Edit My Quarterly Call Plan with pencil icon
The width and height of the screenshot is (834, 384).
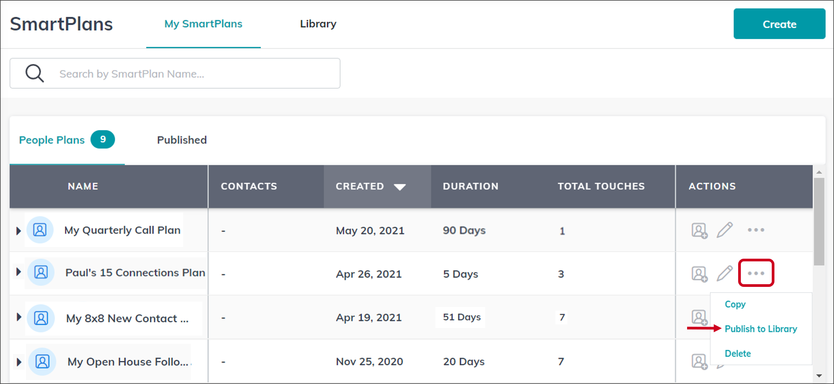(x=725, y=230)
